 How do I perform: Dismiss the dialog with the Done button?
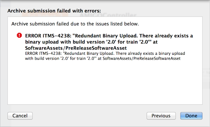[x=191, y=116]
